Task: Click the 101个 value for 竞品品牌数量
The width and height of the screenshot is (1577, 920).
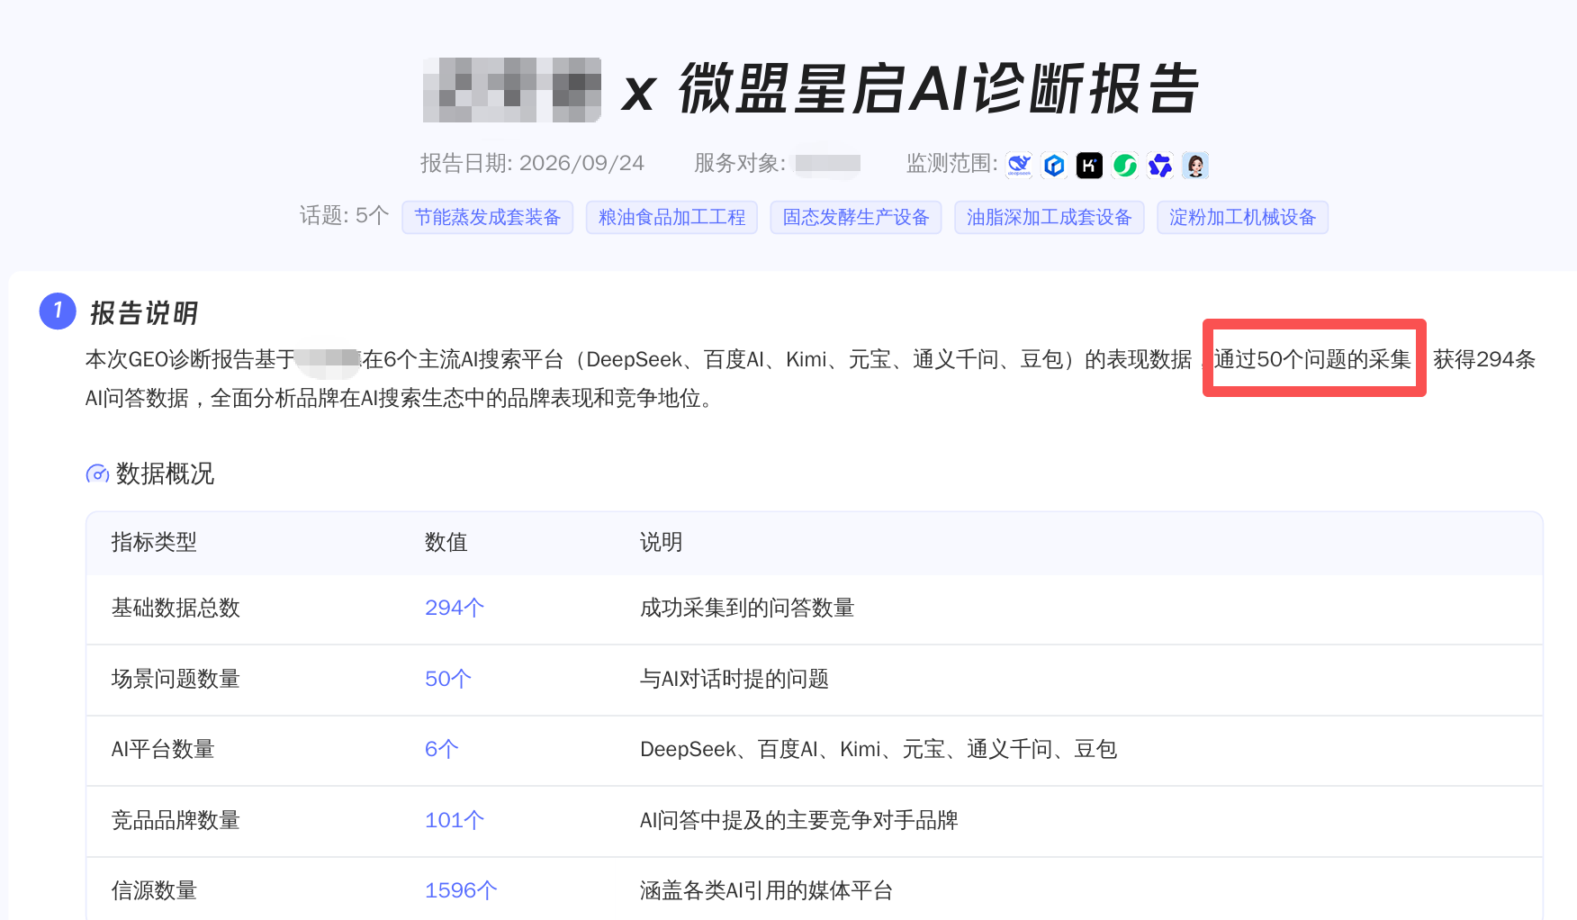Action: click(x=455, y=820)
